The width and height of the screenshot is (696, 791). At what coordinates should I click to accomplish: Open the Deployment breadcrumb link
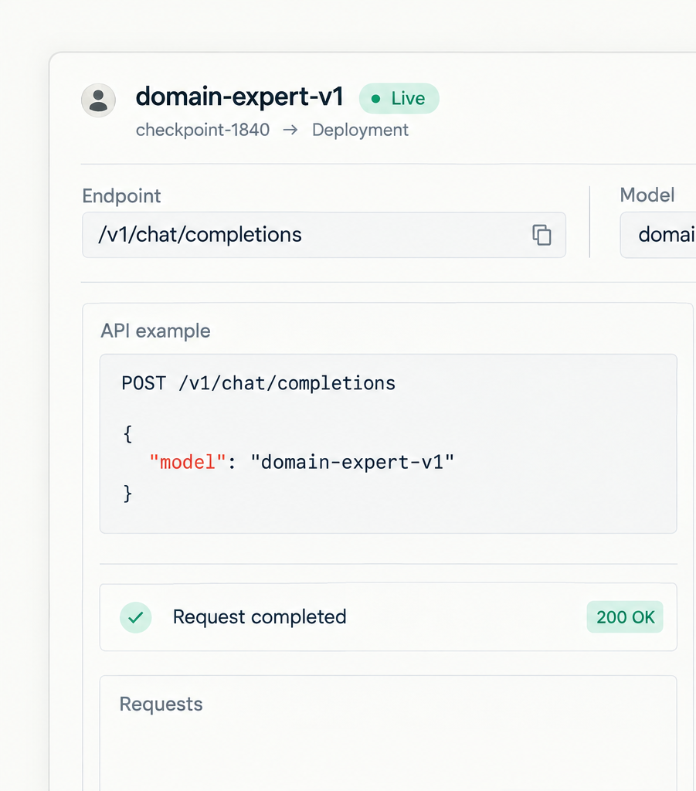[360, 130]
